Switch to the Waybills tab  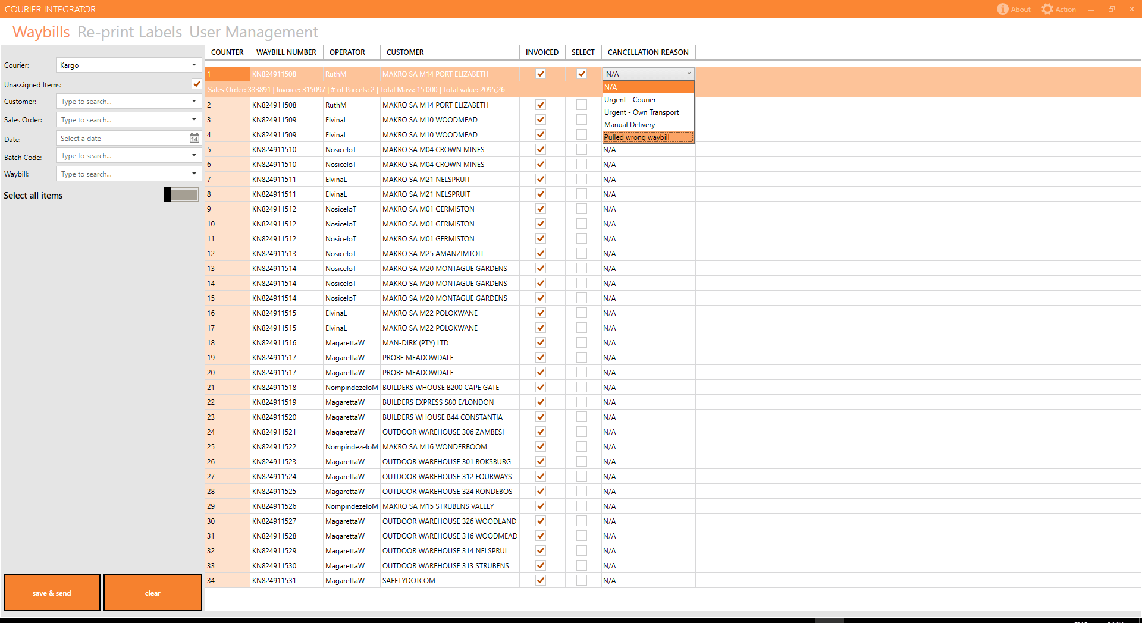(x=41, y=32)
